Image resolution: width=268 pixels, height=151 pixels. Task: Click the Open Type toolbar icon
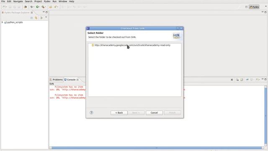point(51,7)
